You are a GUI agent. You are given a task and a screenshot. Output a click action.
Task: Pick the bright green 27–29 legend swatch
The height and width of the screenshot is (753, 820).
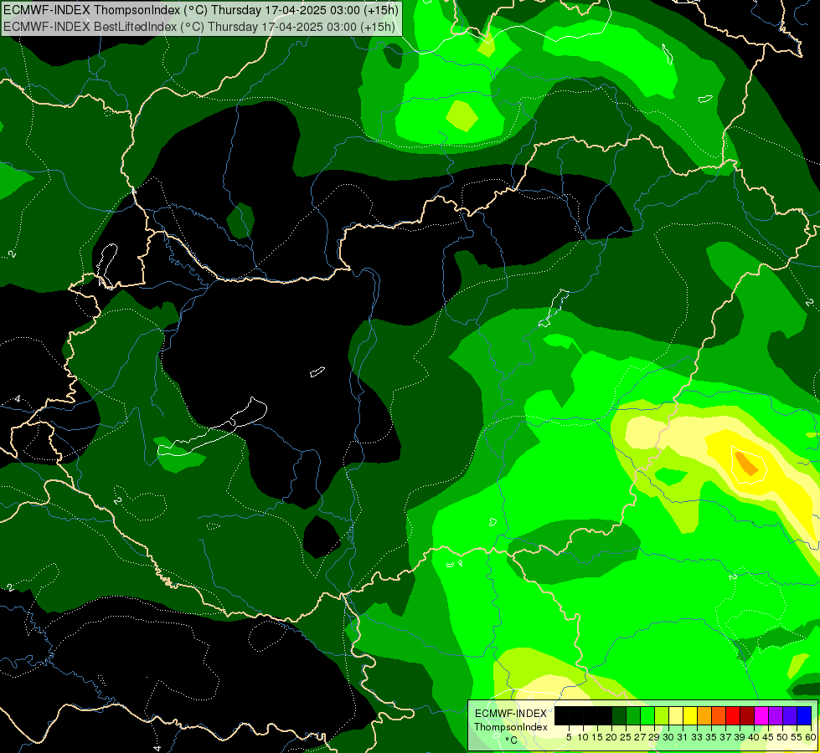point(647,716)
